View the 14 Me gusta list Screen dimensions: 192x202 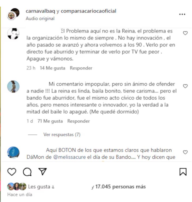tap(52, 68)
